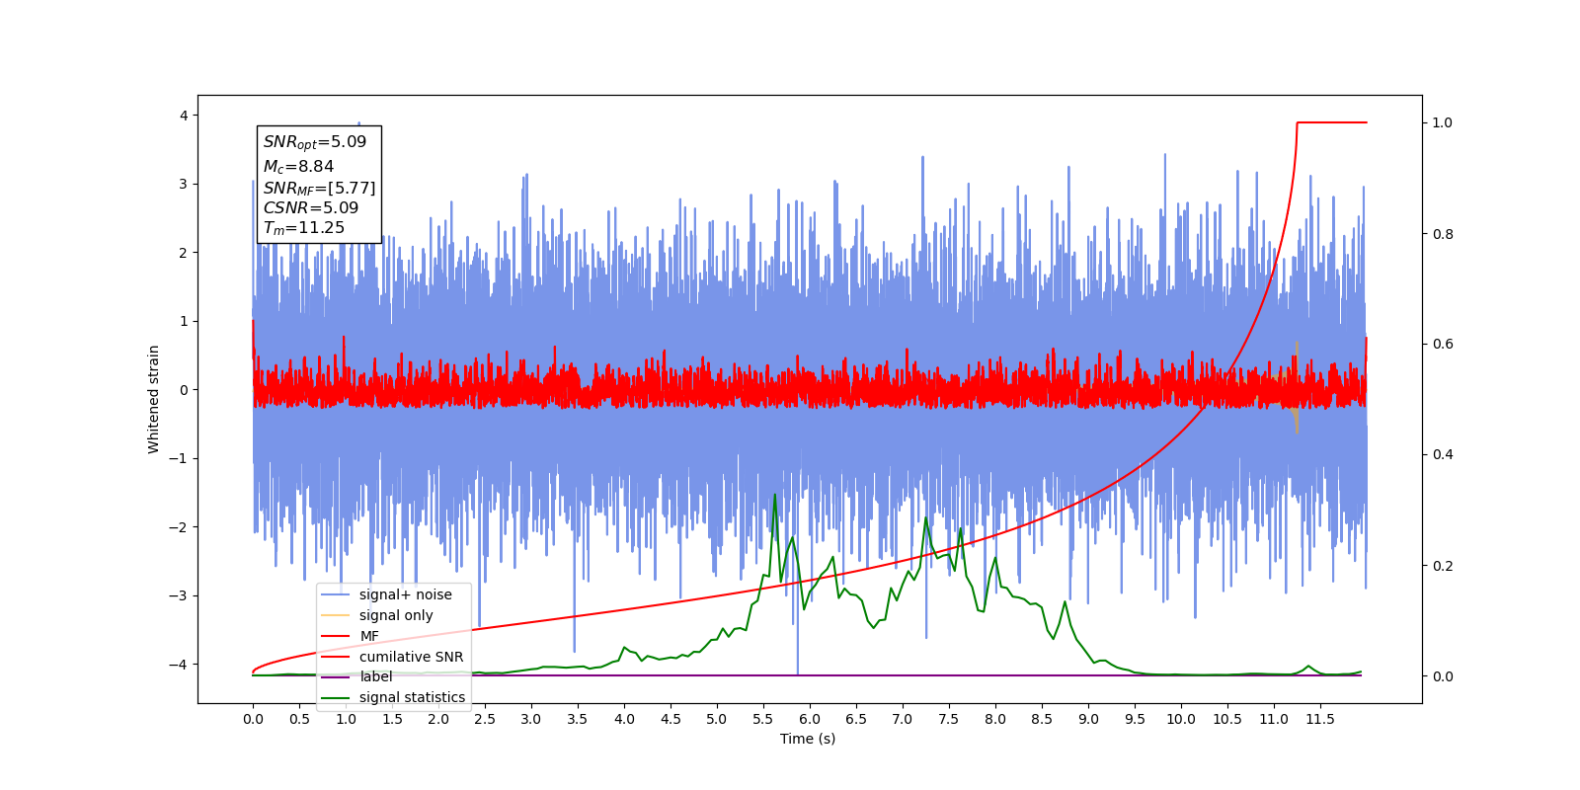1580x790 pixels.
Task: Click the orange legend line for signal only
Action: point(336,615)
